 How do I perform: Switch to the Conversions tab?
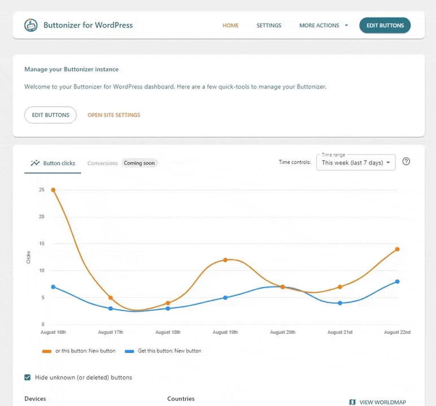102,163
